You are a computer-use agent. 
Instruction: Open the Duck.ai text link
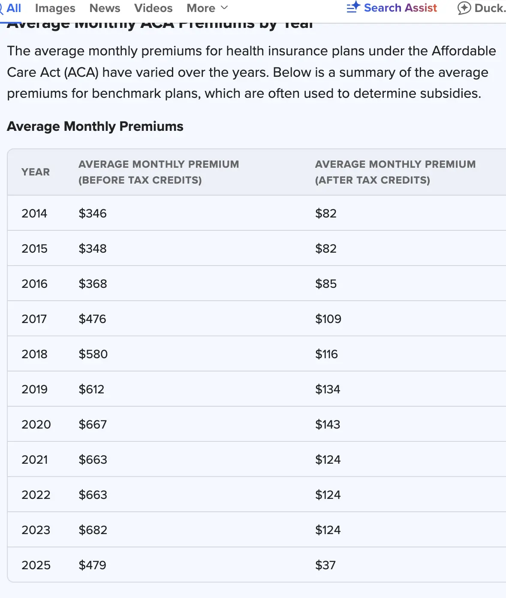490,8
